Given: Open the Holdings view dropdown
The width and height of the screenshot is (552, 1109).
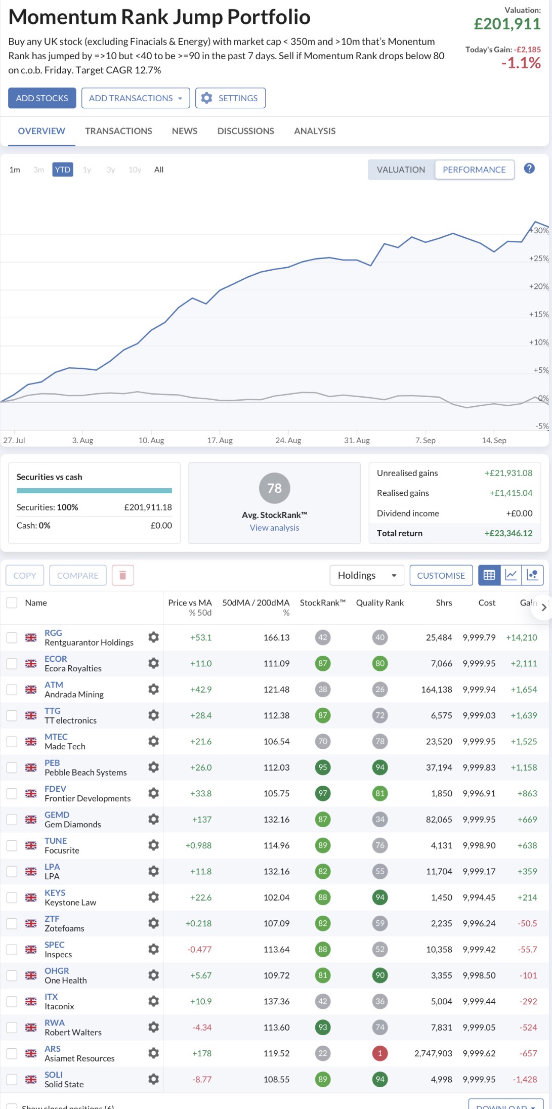Looking at the screenshot, I should (367, 575).
